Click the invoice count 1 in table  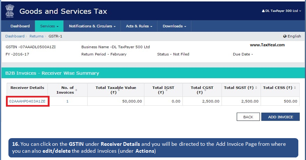click(x=67, y=101)
